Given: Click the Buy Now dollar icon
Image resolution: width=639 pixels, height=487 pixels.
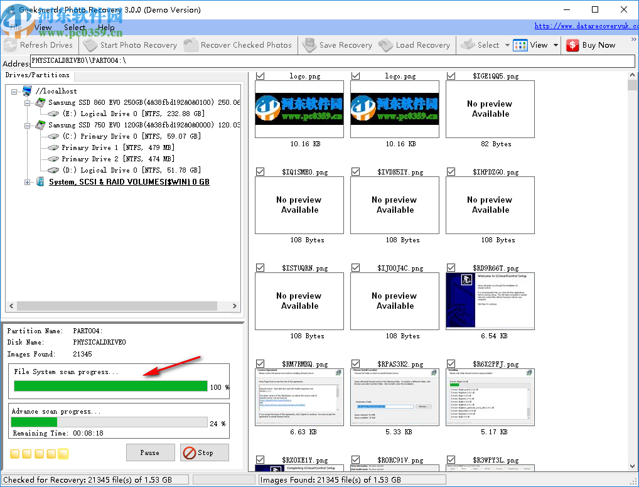Looking at the screenshot, I should (x=572, y=45).
